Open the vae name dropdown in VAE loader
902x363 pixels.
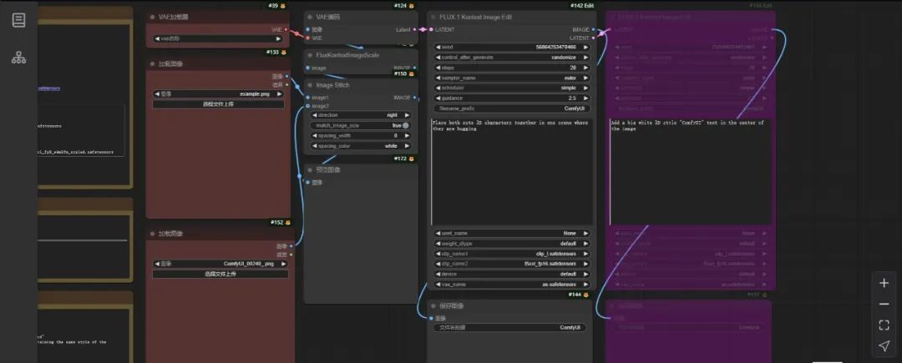coord(219,38)
